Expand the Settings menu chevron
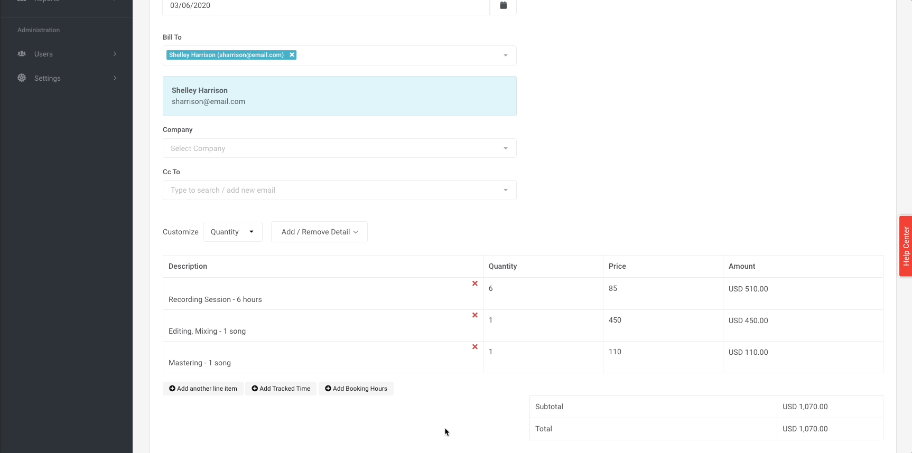The image size is (912, 453). (115, 78)
